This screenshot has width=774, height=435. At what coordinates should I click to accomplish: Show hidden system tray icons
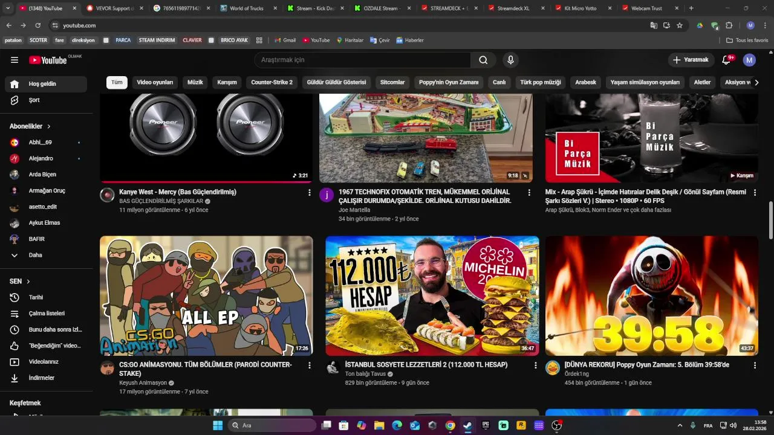(680, 425)
